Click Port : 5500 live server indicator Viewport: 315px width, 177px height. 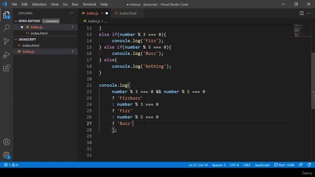[284, 165]
